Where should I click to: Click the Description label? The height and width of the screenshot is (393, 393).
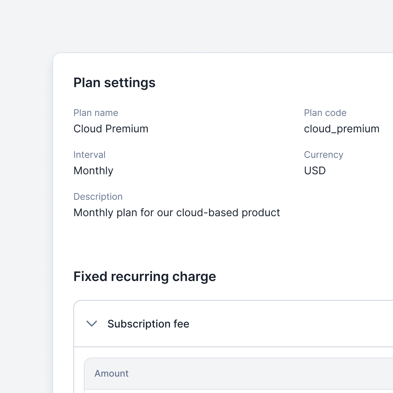point(98,196)
